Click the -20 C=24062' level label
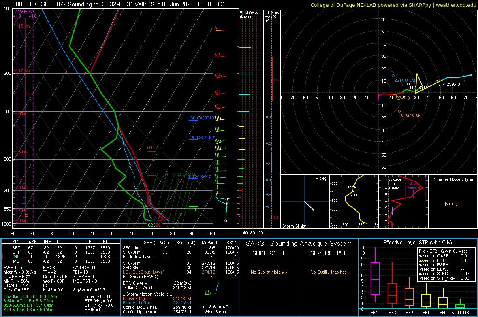478x317 pixels. pos(201,138)
